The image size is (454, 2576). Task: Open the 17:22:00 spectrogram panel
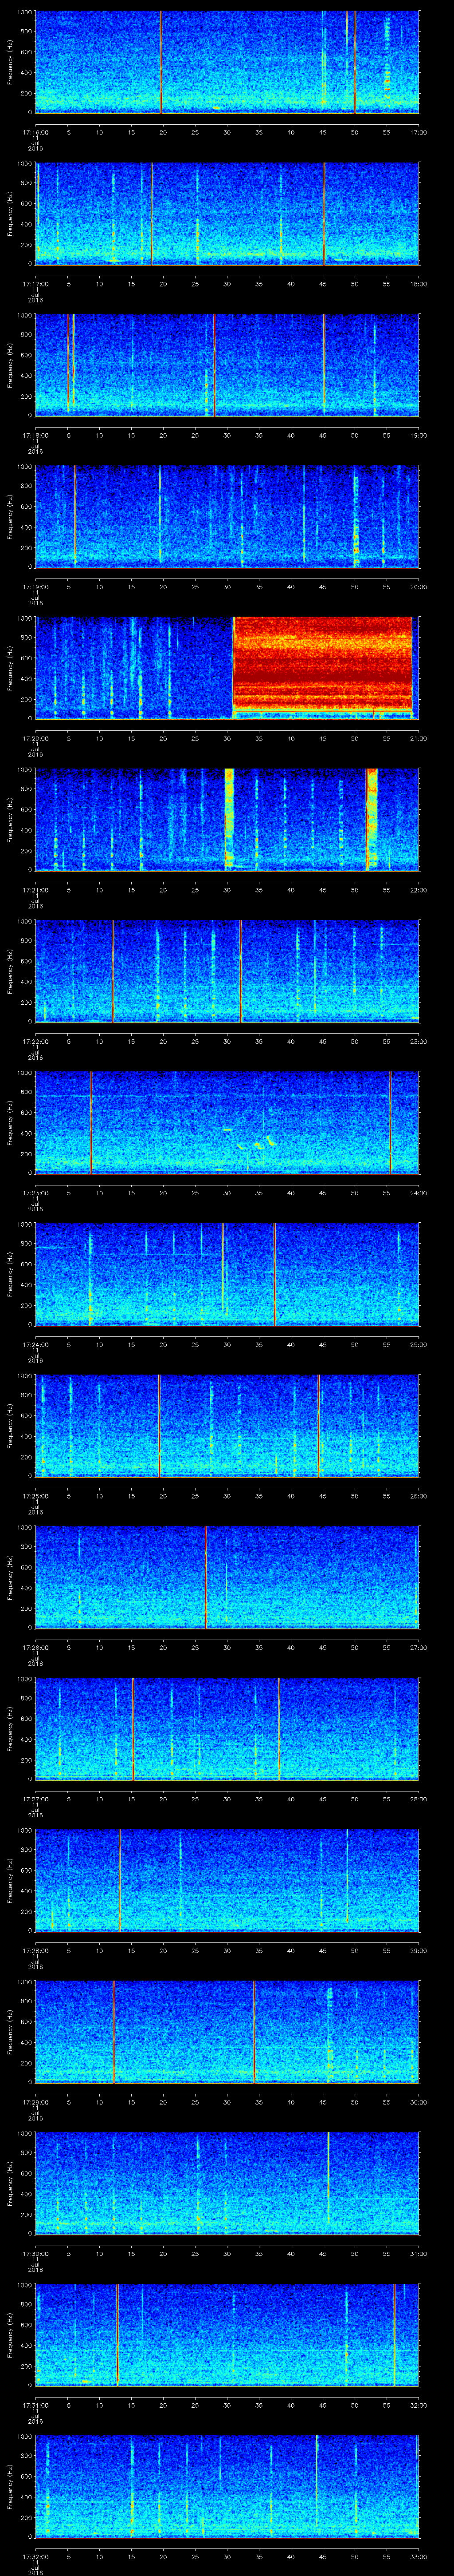coord(227,971)
